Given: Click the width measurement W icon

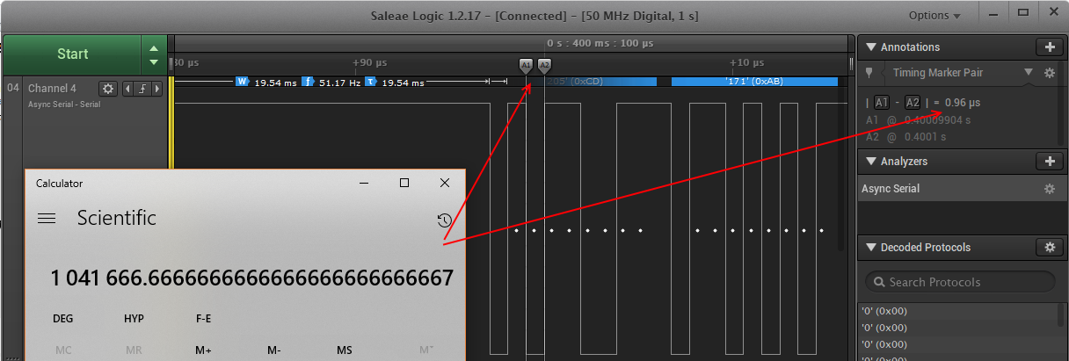Looking at the screenshot, I should tap(242, 82).
